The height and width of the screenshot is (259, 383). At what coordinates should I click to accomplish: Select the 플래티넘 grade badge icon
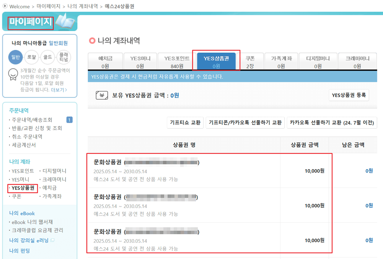click(64, 57)
